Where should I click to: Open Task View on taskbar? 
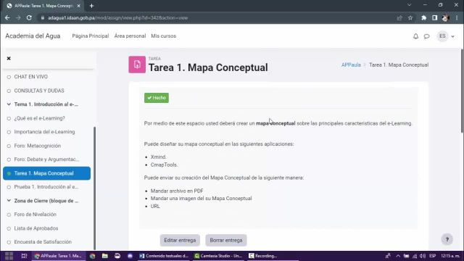pyautogui.click(x=24, y=256)
